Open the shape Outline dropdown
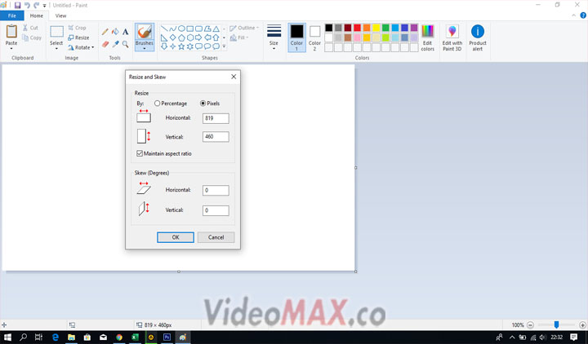The width and height of the screenshot is (588, 344). [x=244, y=28]
